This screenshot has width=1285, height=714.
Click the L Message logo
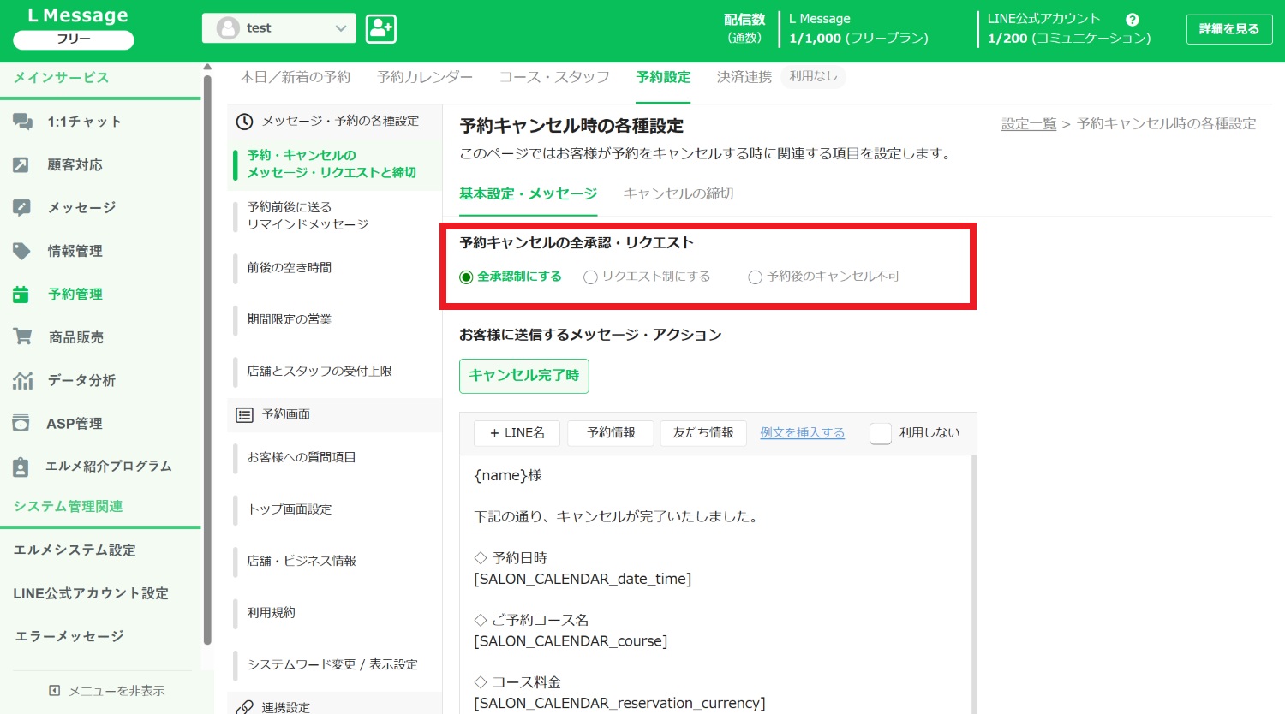77,15
